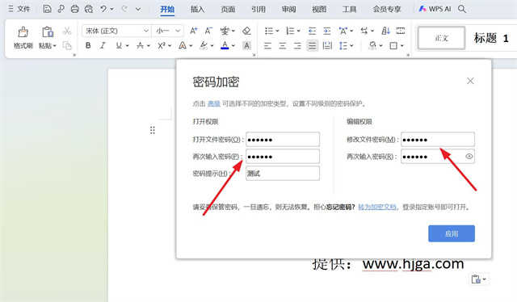Undo the last action
Image resolution: width=517 pixels, height=302 pixels.
[x=103, y=9]
